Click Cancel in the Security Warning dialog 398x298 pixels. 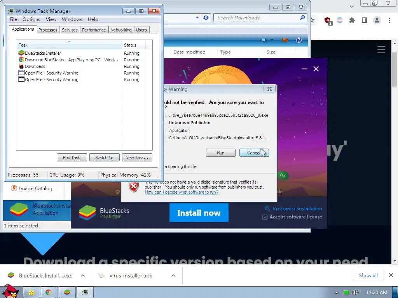254,153
